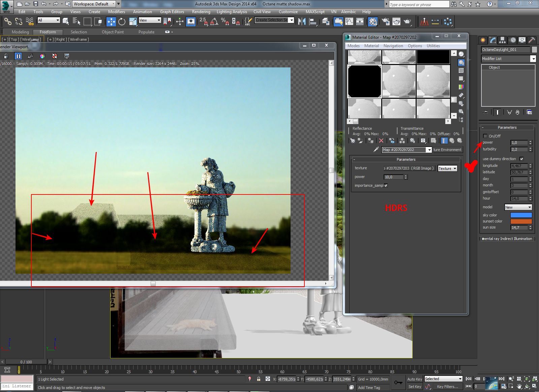Open the Curve Editor from toolbar
The width and height of the screenshot is (539, 392).
click(x=349, y=22)
